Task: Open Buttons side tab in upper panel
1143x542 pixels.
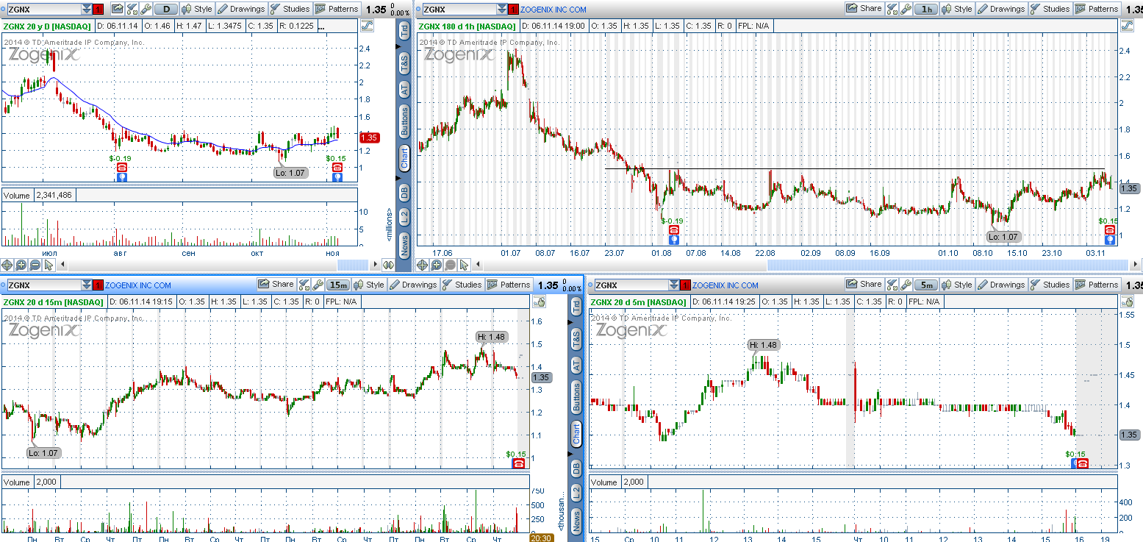Action: (x=404, y=121)
